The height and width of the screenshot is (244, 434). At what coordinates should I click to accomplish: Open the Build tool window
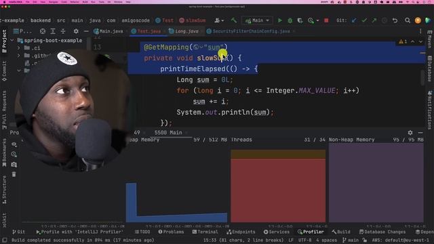tap(341, 232)
